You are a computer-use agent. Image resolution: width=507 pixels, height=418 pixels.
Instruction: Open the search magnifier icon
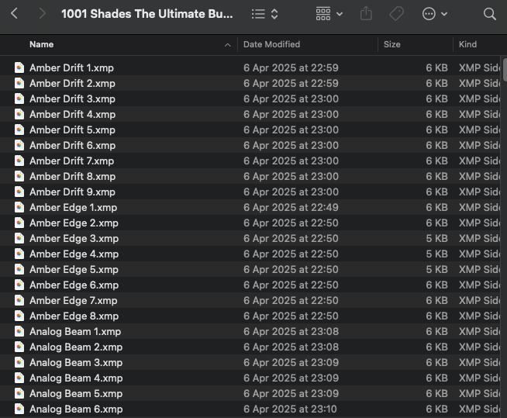pos(489,14)
